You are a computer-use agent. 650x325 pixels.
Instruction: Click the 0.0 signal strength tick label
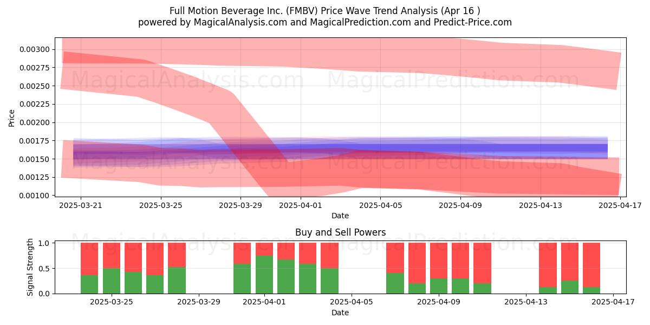click(x=45, y=294)
